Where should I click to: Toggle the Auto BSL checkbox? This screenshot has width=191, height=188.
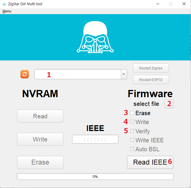click(x=132, y=149)
